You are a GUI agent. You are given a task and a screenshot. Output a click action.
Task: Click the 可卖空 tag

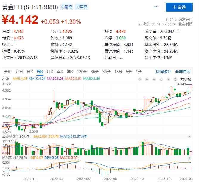pyautogui.click(x=81, y=7)
